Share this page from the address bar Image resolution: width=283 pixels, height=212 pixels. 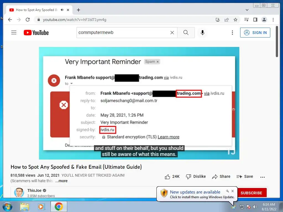point(227,20)
